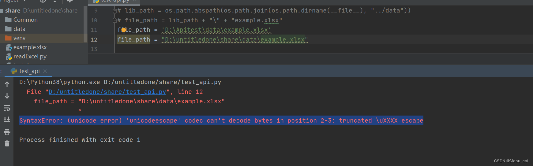Click the commented file_path line 10

pos(200,20)
